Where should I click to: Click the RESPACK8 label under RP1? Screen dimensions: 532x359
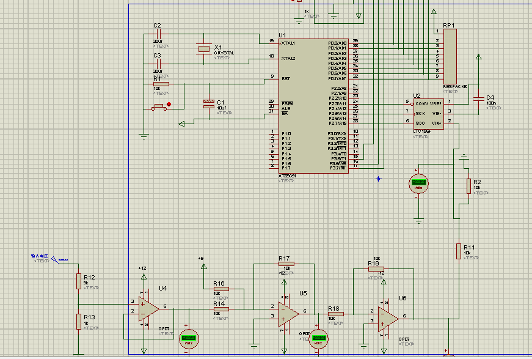click(455, 87)
